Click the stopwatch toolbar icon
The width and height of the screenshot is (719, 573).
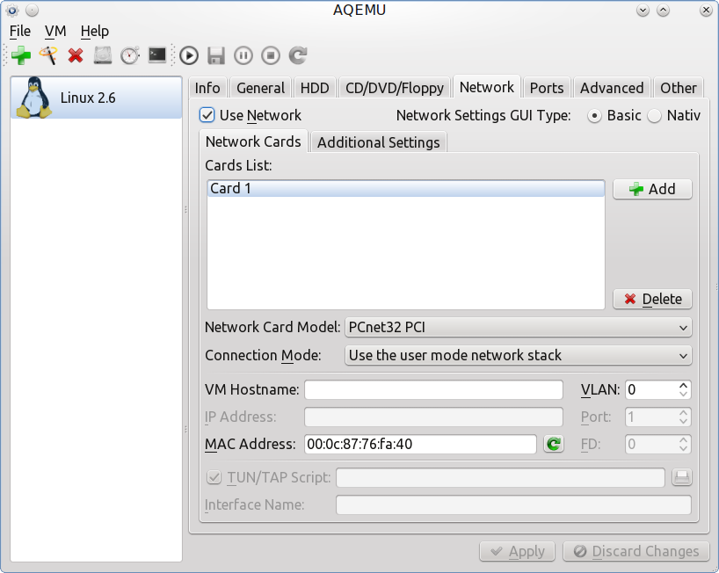tap(130, 56)
